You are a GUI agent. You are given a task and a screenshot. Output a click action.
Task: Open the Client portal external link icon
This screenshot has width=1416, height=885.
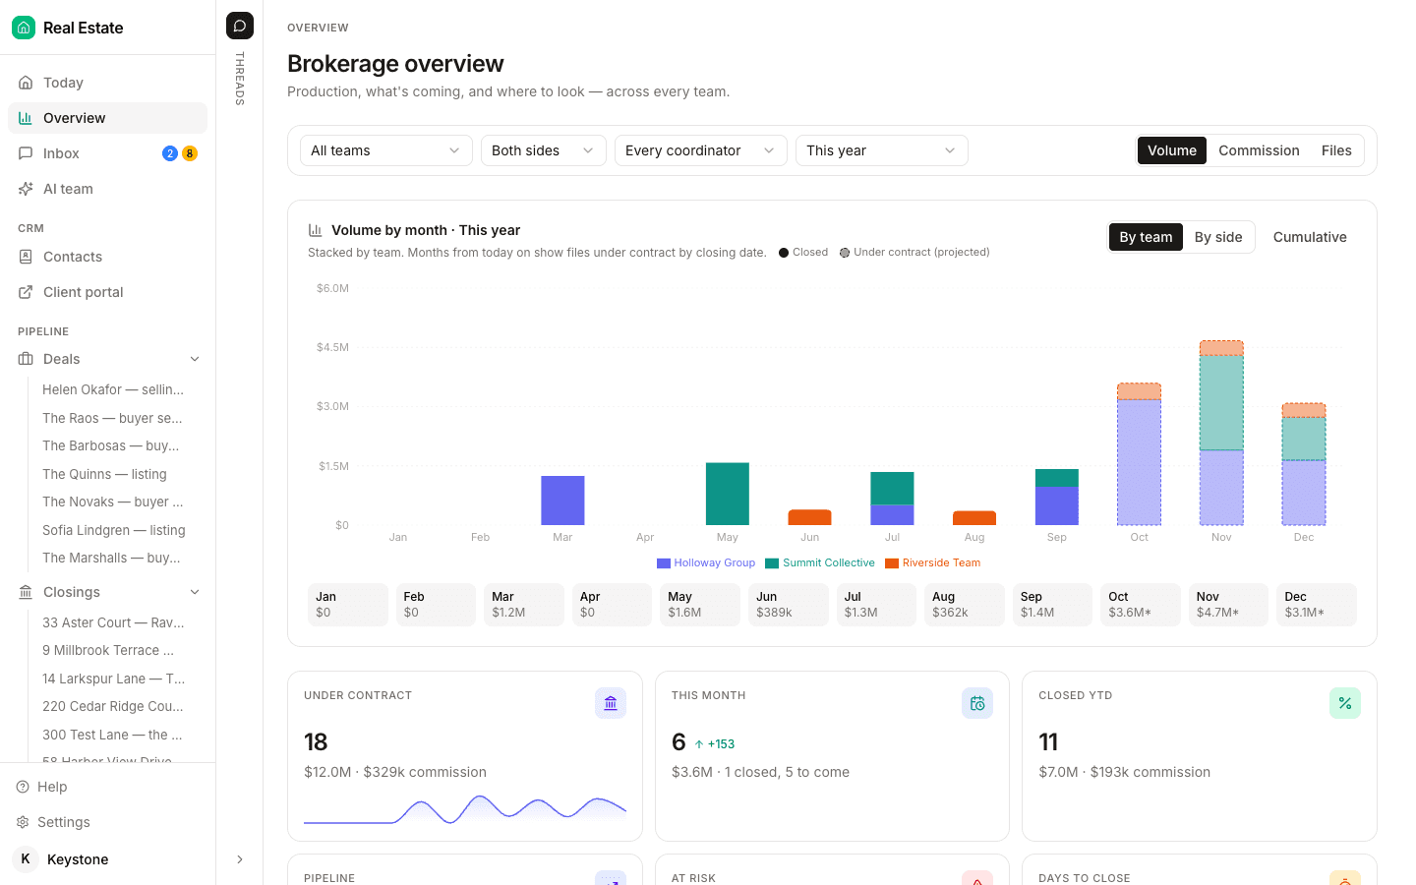(26, 292)
